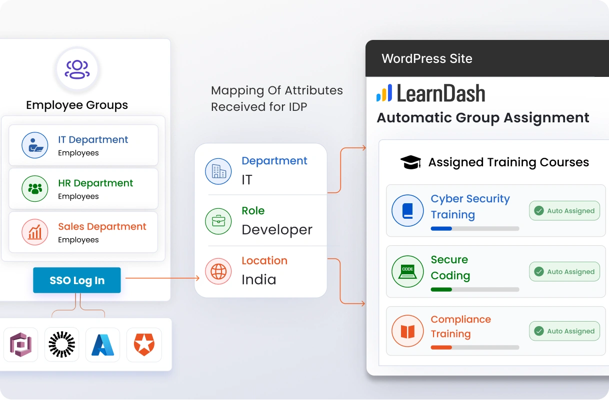609x400 pixels.
Task: Click the black sunburst Okta provider icon
Action: point(62,345)
